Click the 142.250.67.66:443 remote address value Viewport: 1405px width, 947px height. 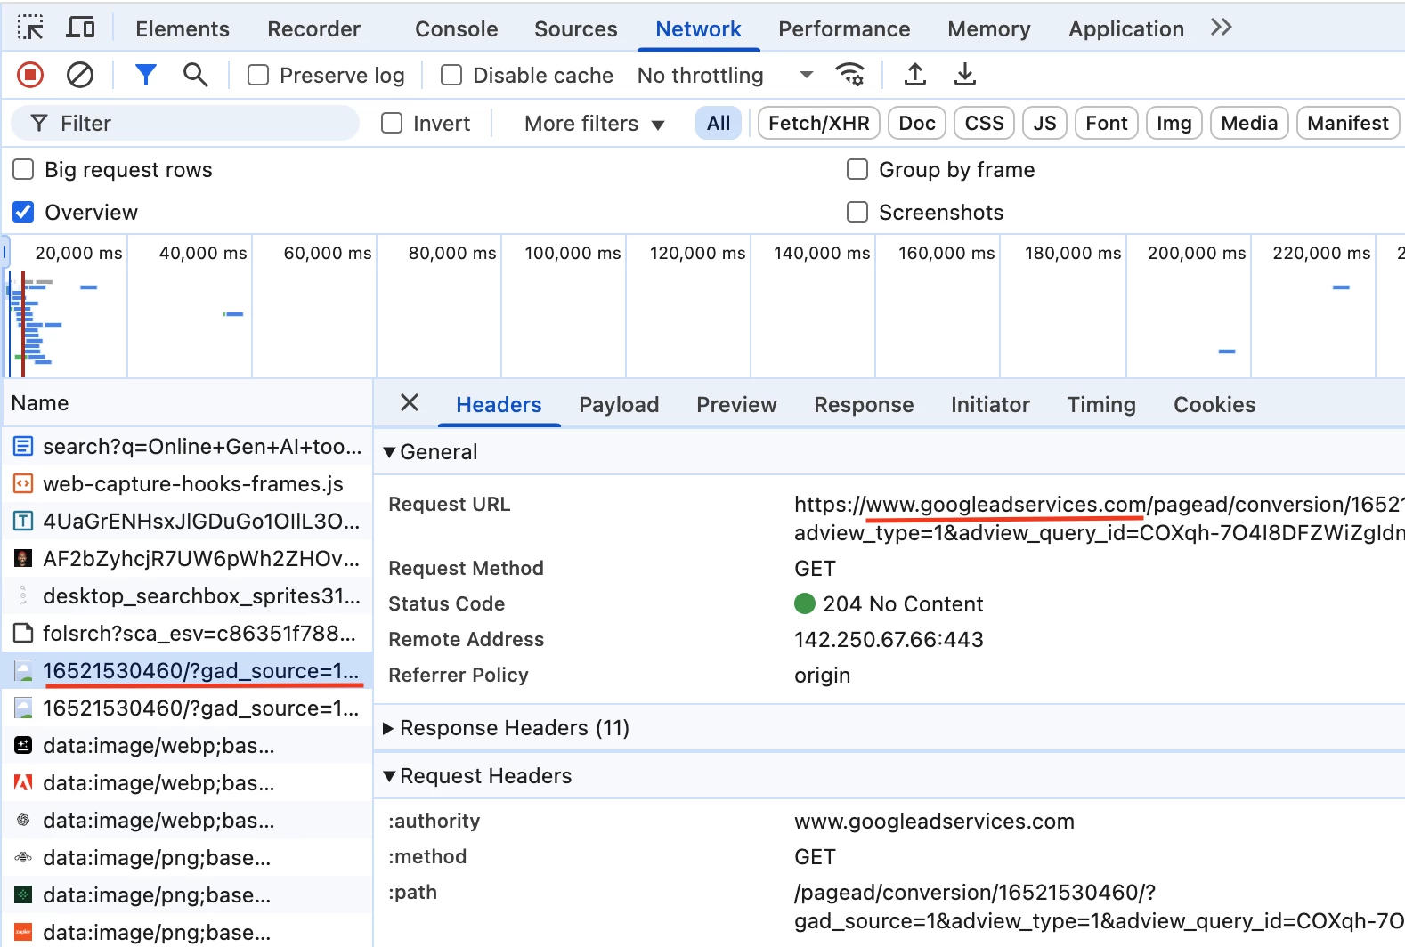pos(889,639)
